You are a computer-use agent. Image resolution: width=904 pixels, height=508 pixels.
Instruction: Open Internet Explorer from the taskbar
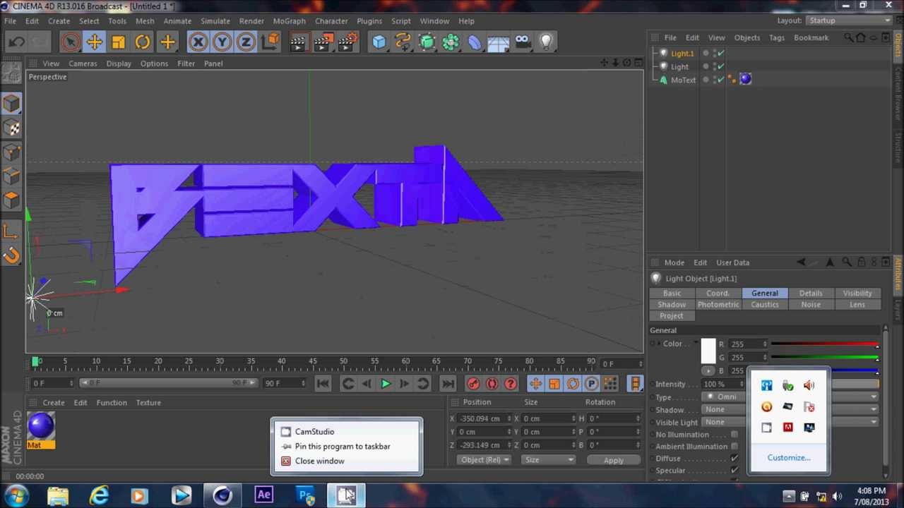tap(99, 495)
